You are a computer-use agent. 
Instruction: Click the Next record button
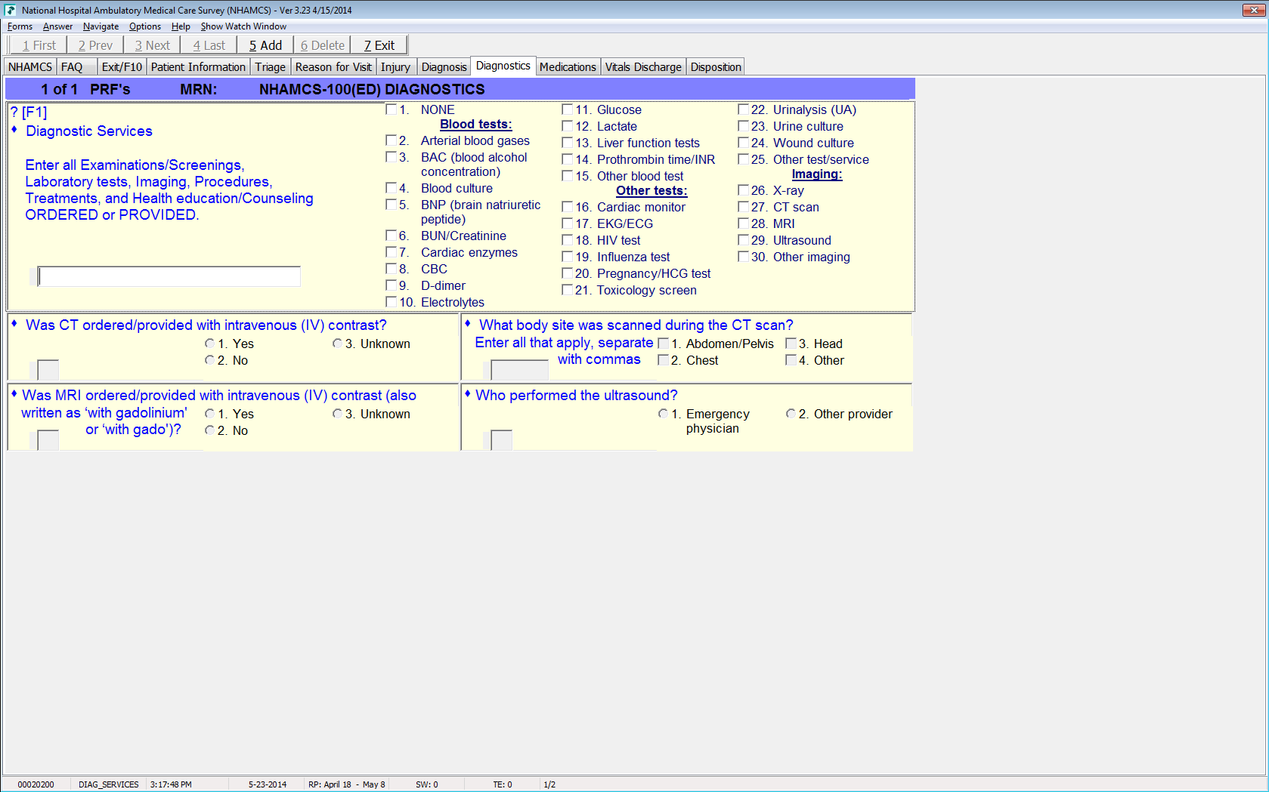[x=152, y=45]
